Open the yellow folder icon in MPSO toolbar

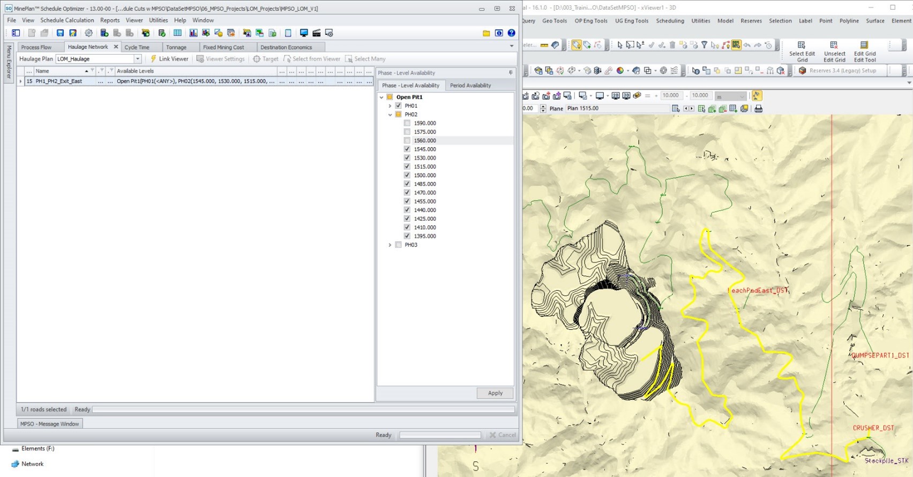pyautogui.click(x=487, y=33)
